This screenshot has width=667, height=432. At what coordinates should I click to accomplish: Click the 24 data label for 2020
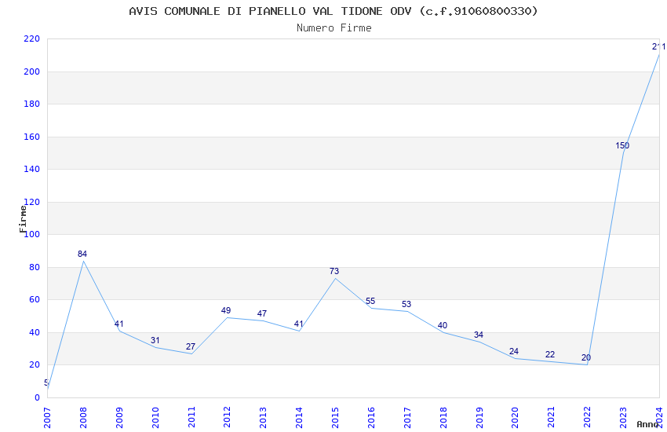coord(514,352)
